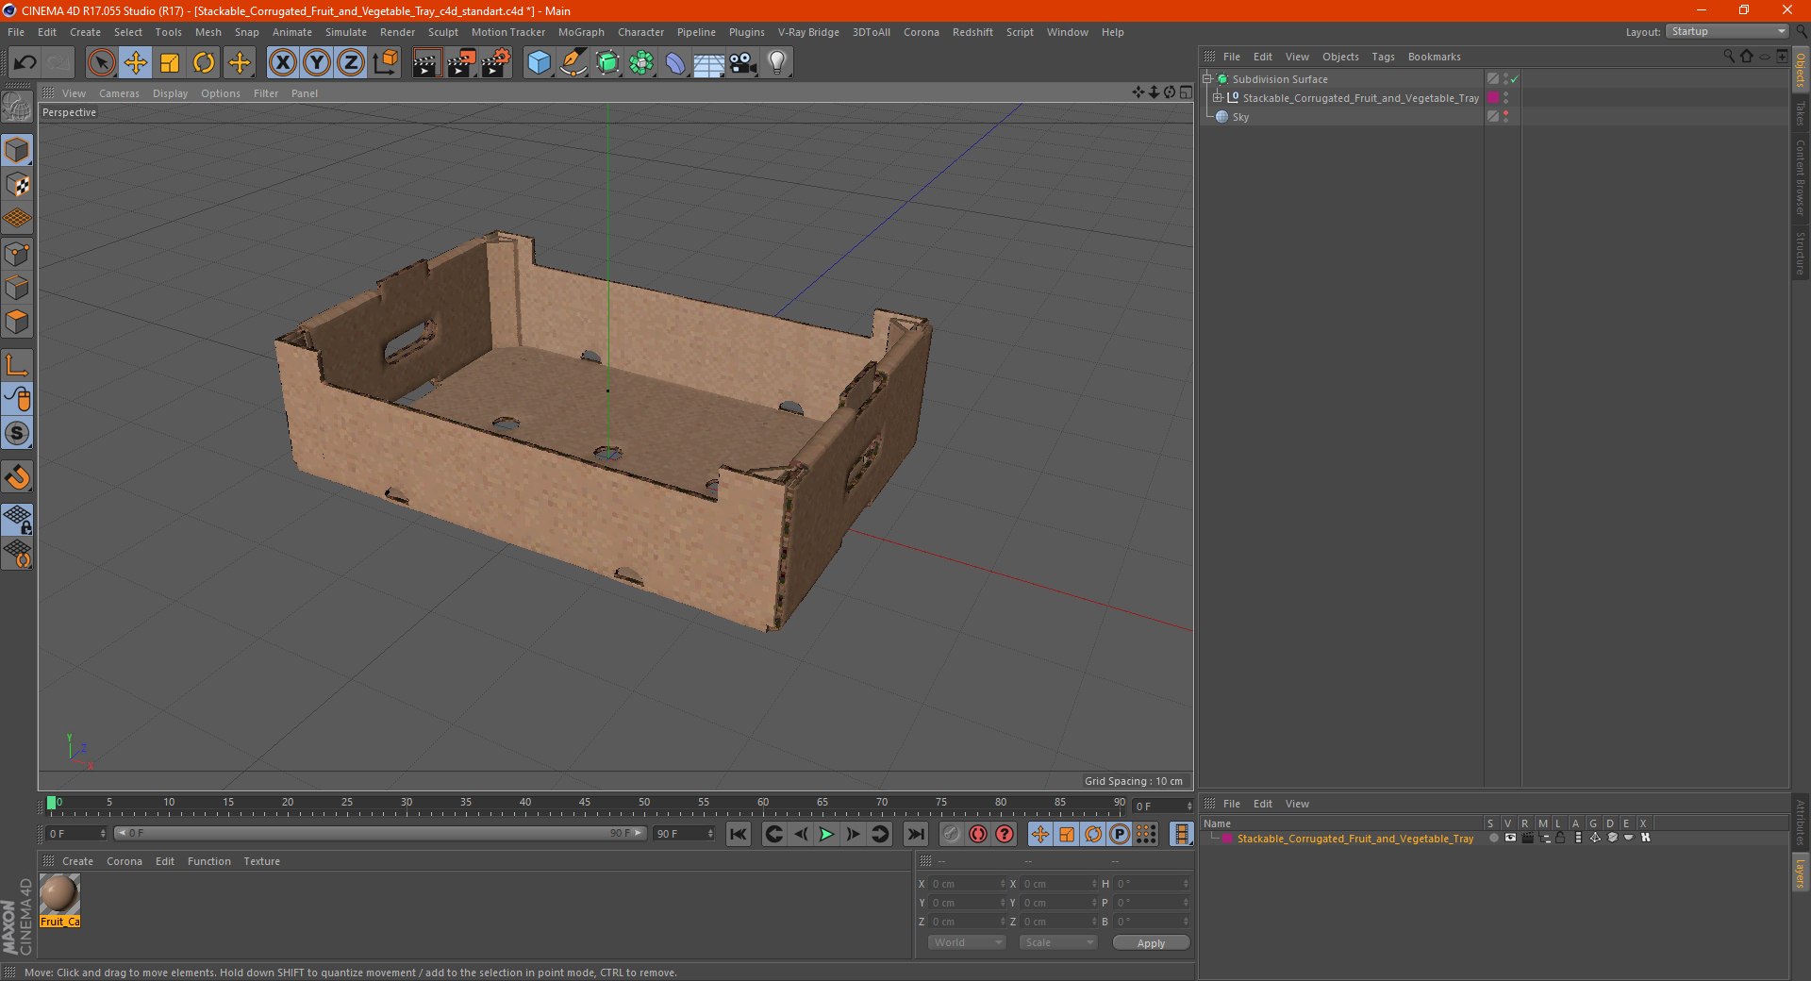
Task: Open the Cameras menu in the viewport
Action: [119, 93]
